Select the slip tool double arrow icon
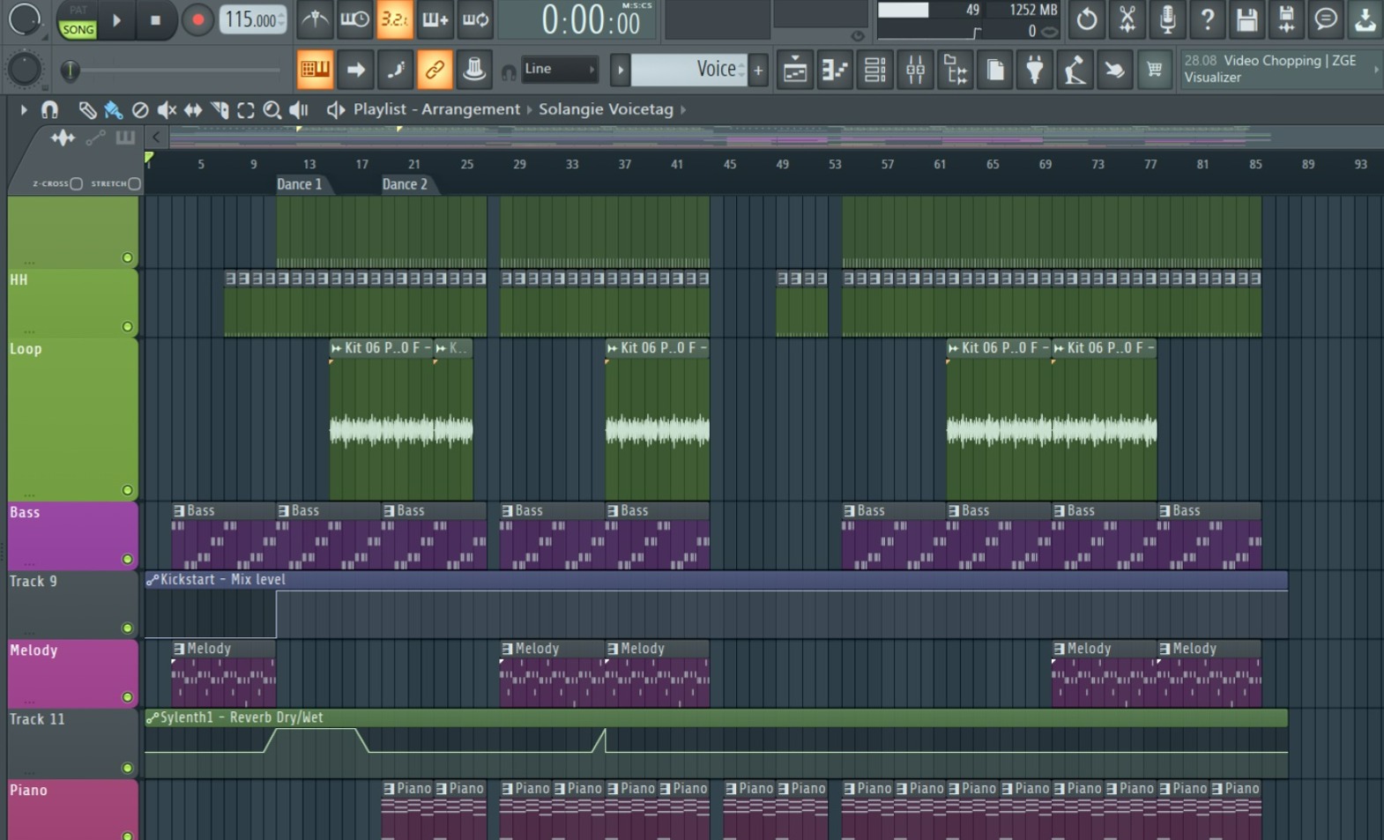Screen dimensions: 1384x840 pos(192,109)
